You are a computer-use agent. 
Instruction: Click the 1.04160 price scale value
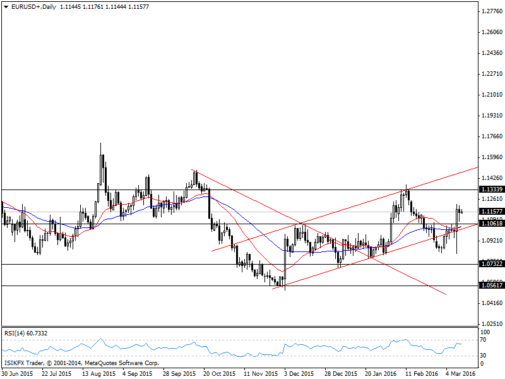point(492,303)
